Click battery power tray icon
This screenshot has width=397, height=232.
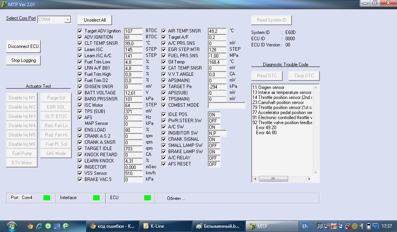[369, 226]
